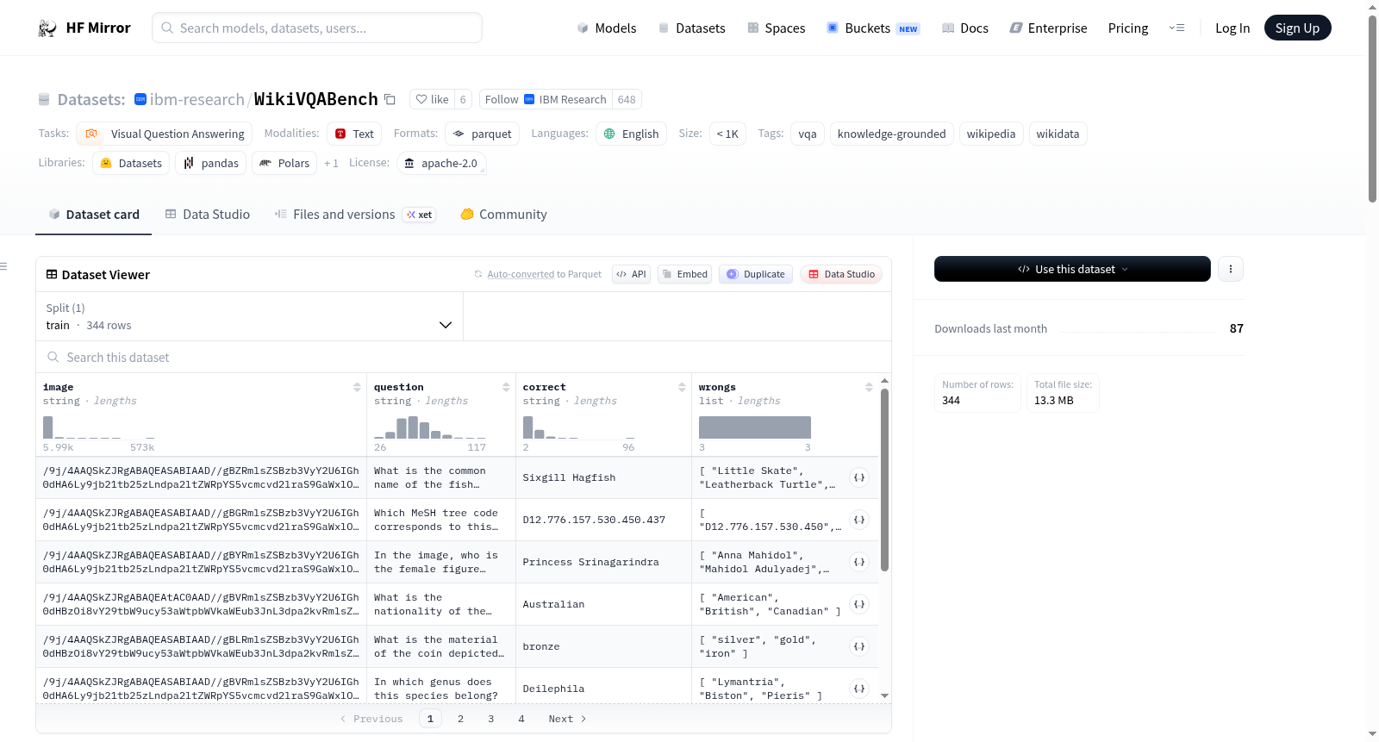Click the image column length histogram
1379x742 pixels.
click(99, 427)
